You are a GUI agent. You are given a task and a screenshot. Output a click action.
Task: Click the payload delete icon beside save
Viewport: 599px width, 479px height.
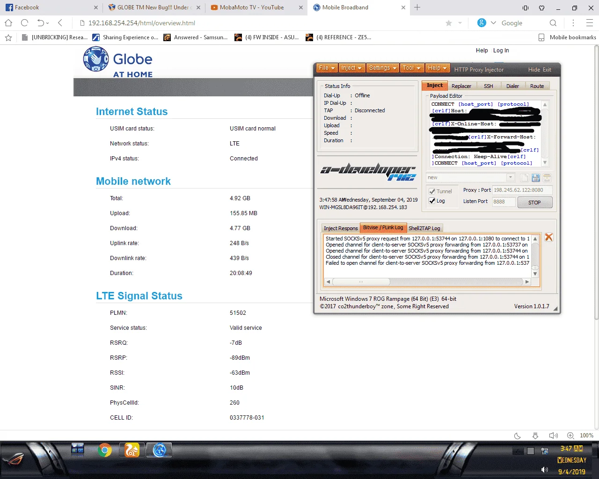coord(547,178)
